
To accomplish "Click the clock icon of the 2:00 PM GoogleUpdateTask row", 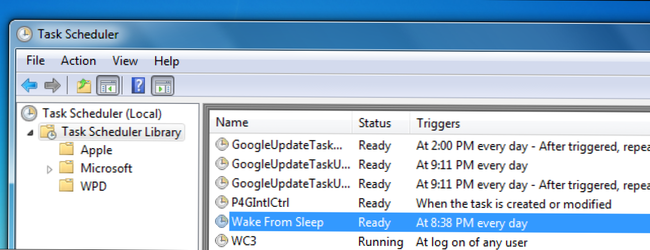I will click(x=222, y=145).
